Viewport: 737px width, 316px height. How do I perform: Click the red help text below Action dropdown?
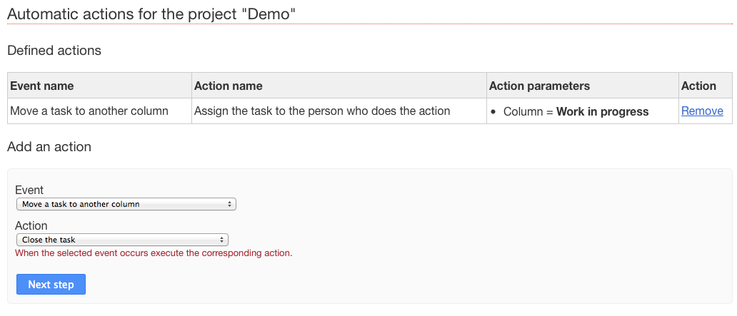(154, 253)
